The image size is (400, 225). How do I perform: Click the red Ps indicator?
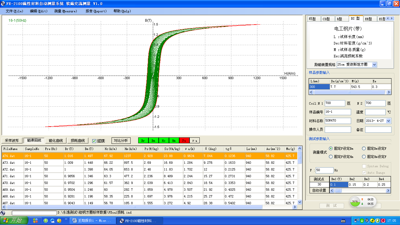tap(184, 141)
